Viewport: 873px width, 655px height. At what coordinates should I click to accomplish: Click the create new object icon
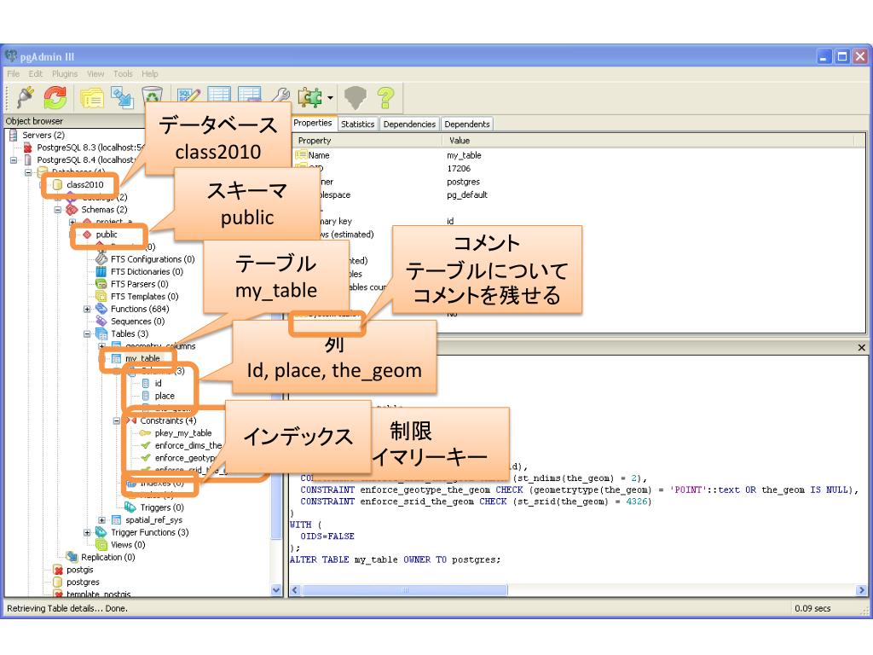coord(122,98)
